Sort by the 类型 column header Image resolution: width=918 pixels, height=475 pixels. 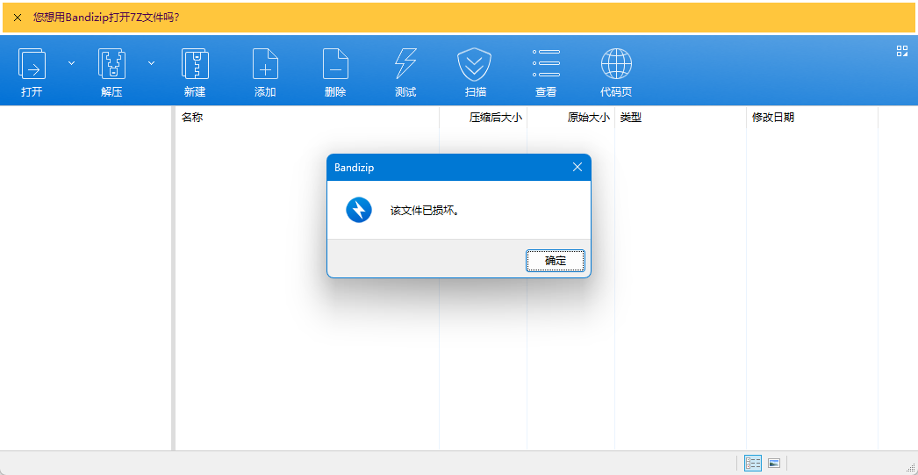pyautogui.click(x=681, y=117)
